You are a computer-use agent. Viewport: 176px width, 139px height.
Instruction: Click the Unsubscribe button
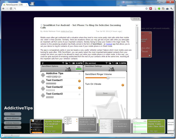pyautogui.click(x=12, y=127)
